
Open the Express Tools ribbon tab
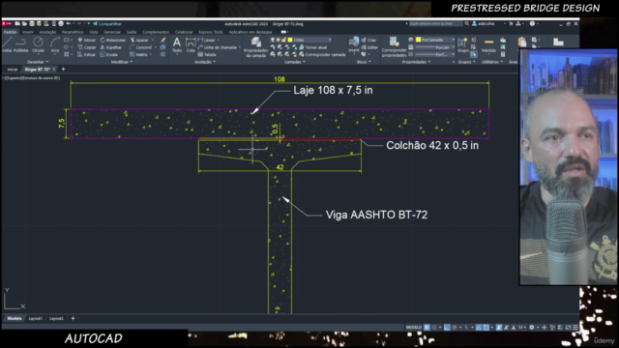pos(211,32)
